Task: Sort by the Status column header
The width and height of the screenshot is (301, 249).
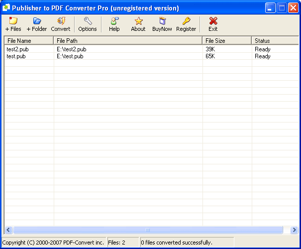Action: pos(276,41)
